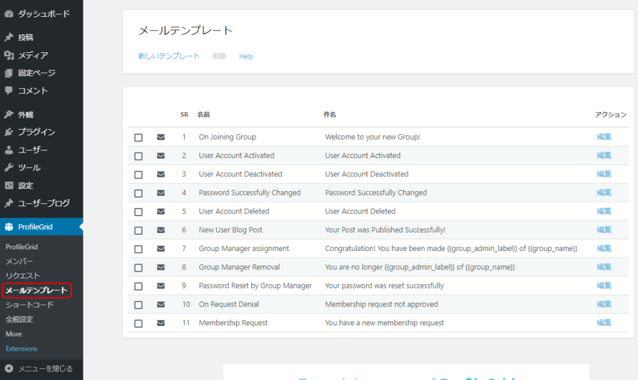The height and width of the screenshot is (380, 638).
Task: Click the plugin plug icon beside プラグイン
Action: pyautogui.click(x=9, y=132)
